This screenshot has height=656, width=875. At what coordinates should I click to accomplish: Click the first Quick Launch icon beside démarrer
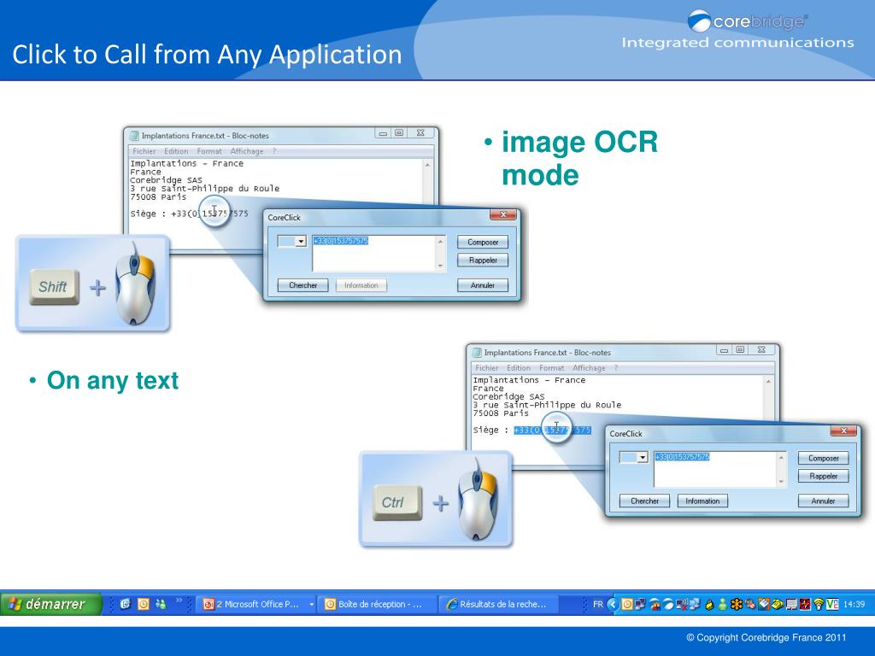pyautogui.click(x=126, y=604)
